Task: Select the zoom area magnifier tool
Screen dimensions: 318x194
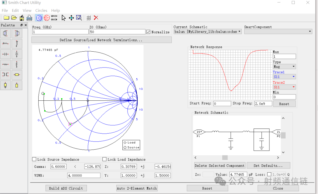Action: (x=79, y=18)
